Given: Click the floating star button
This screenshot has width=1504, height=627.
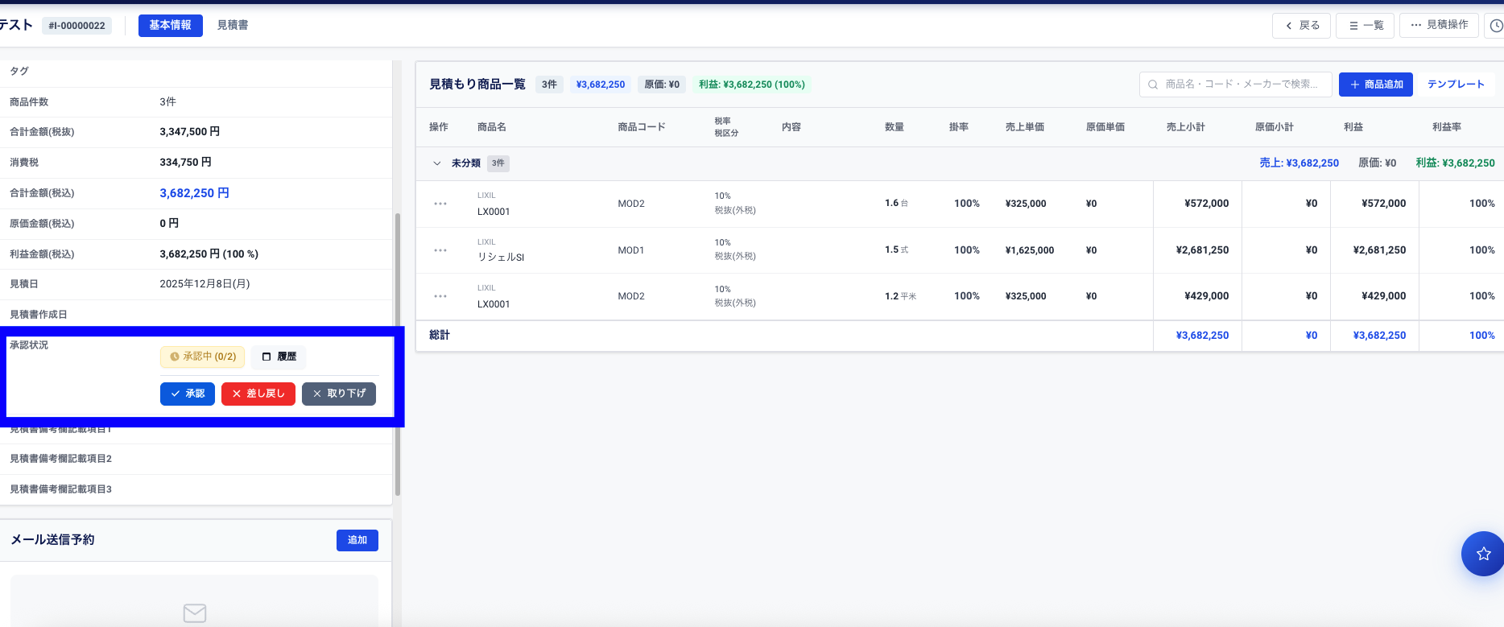Looking at the screenshot, I should (x=1483, y=554).
